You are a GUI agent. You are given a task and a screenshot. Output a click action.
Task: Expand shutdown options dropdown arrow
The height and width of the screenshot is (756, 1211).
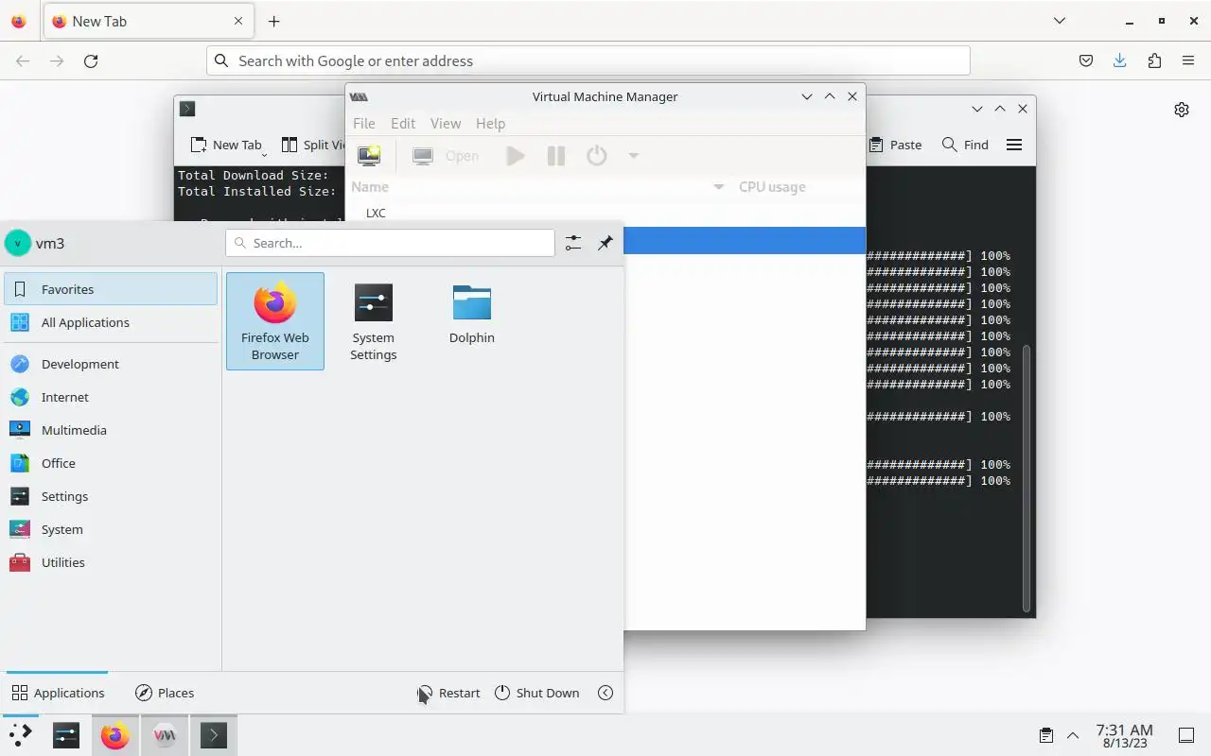coord(634,156)
